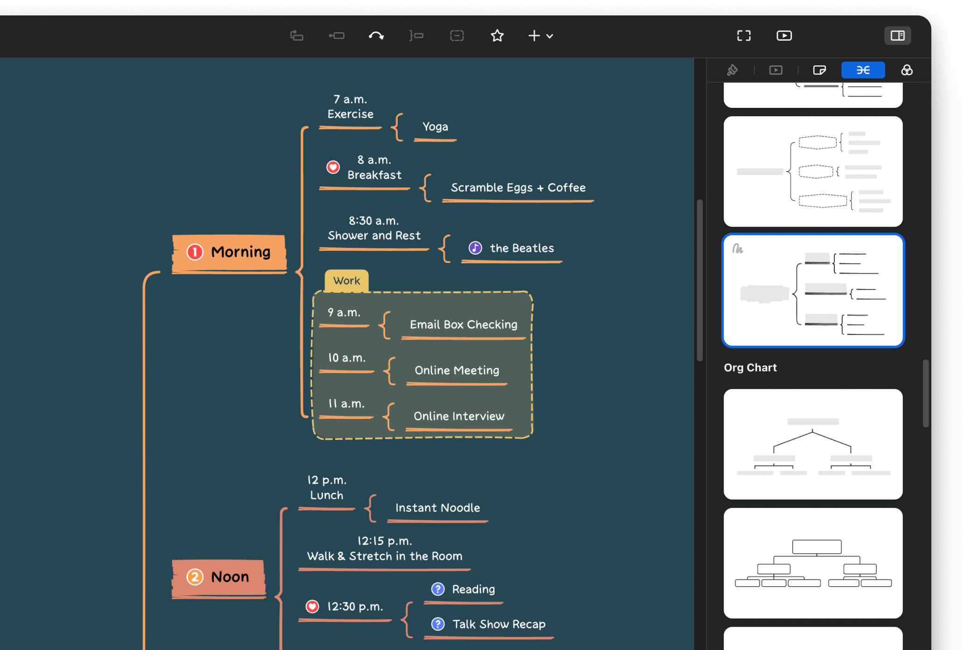Open the Note tab in the sidebar

819,70
